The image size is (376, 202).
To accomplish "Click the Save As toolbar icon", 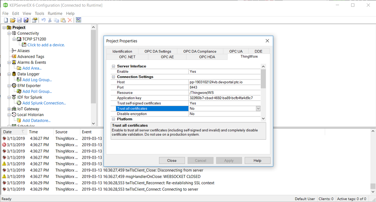I will (26, 20).
